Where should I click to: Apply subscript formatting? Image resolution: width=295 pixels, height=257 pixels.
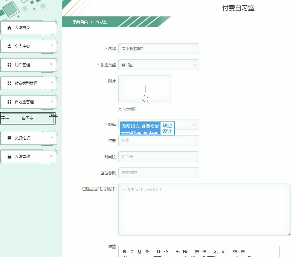(216, 252)
